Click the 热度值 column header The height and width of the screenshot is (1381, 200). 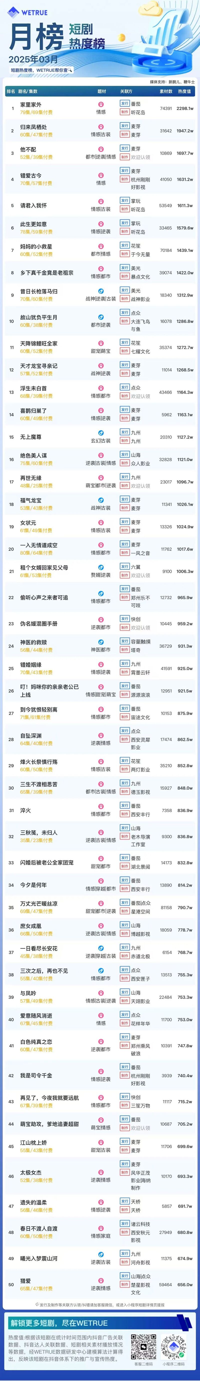coord(184,92)
